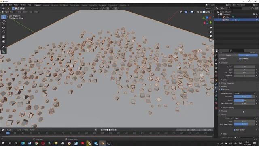This screenshot has width=259, height=146.
Task: Hide Collection using its eye icon
Action: coord(257,15)
